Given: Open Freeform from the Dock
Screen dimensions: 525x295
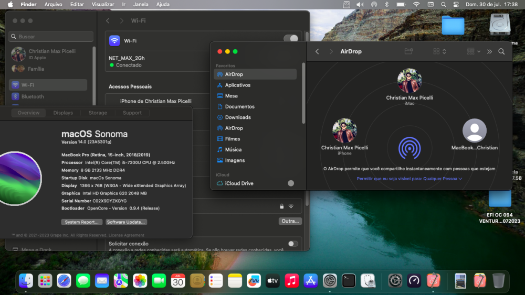Looking at the screenshot, I should [254, 281].
